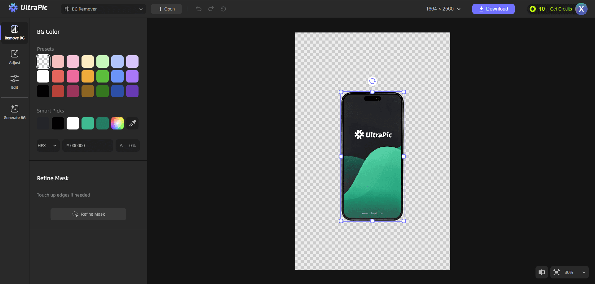
Task: Click the + Open button
Action: click(x=166, y=9)
